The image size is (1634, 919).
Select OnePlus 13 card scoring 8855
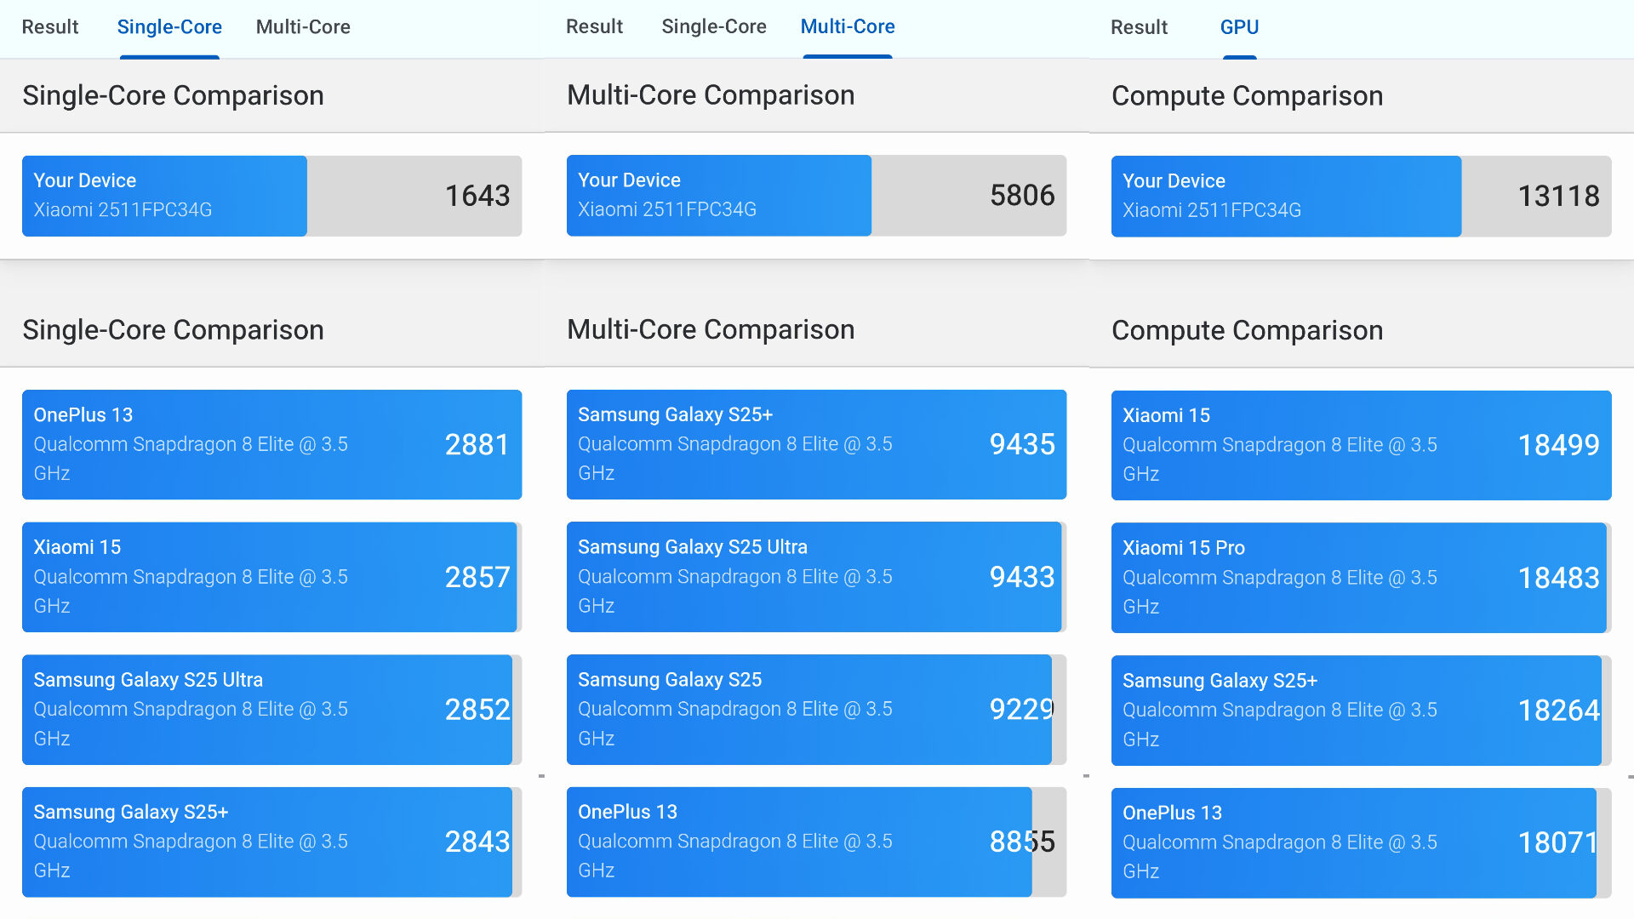pyautogui.click(x=817, y=842)
